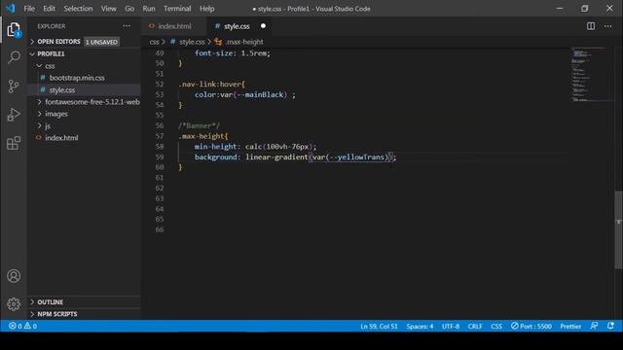Click 'font-size' property on line 49
The height and width of the screenshot is (350, 623).
coord(214,52)
